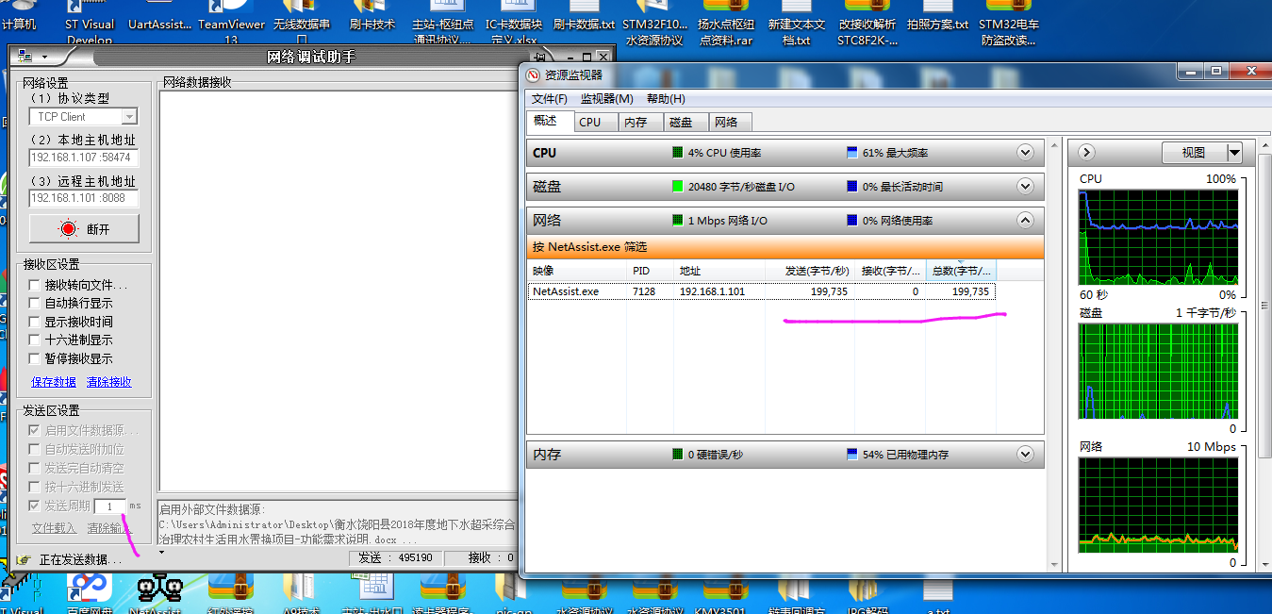The height and width of the screenshot is (614, 1272).
Task: Open the 无线数据串口 desktop folder
Action: point(302,23)
